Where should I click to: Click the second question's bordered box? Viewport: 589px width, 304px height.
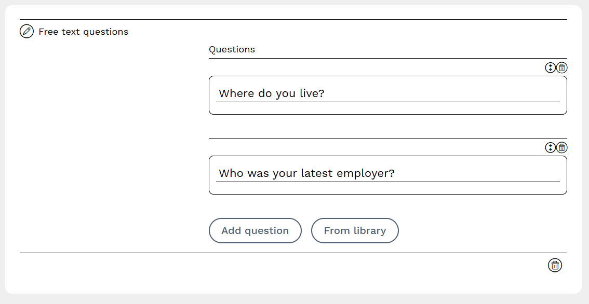tap(387, 188)
